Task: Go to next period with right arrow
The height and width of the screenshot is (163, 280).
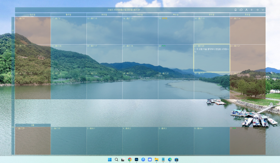Action: (257, 10)
